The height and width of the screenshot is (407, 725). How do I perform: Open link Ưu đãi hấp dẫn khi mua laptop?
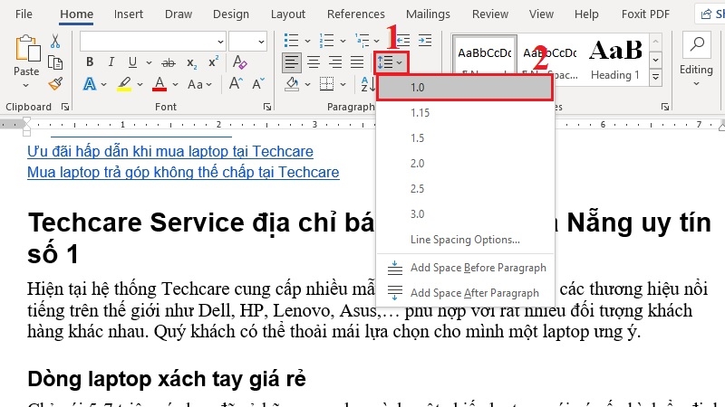[170, 151]
